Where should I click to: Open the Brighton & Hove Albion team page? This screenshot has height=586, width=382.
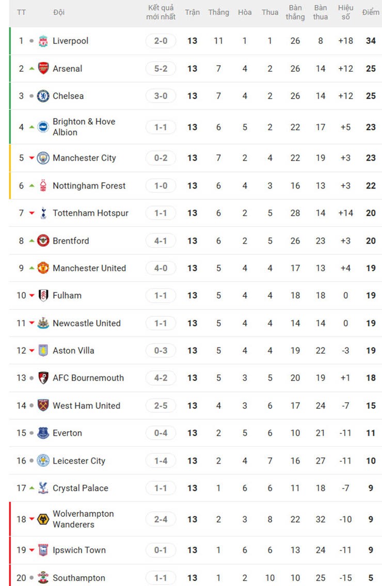click(84, 127)
